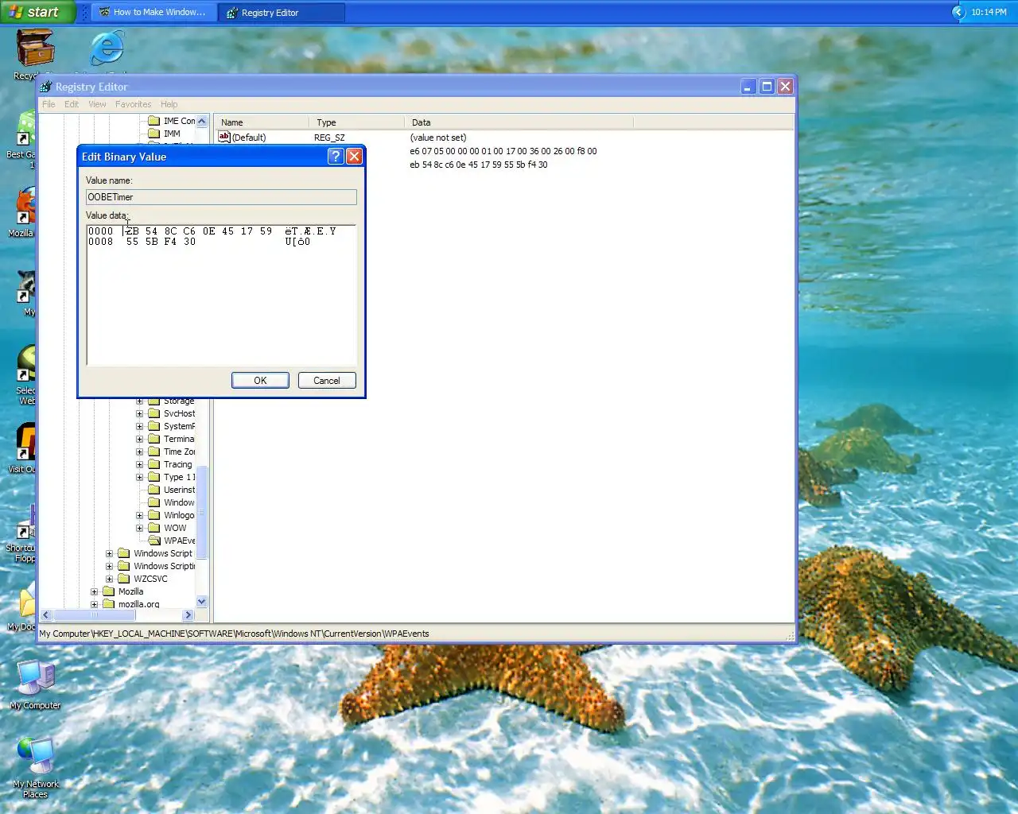1018x814 pixels.
Task: Switch to How to Make Window taskbar item
Action: point(153,12)
